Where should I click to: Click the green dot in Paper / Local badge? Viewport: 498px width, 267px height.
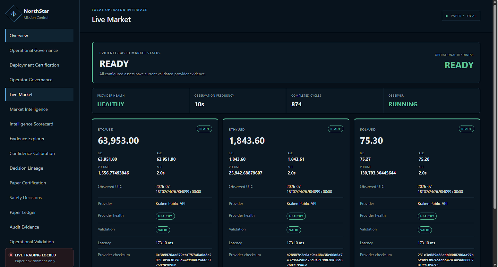[447, 16]
